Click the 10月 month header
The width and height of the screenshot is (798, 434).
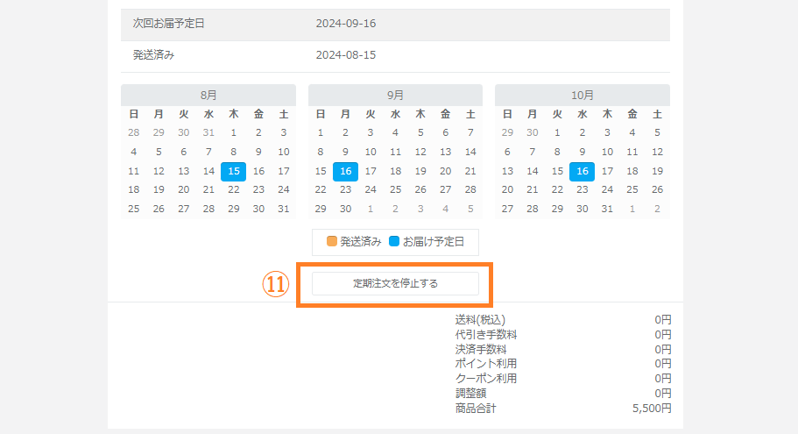[582, 95]
